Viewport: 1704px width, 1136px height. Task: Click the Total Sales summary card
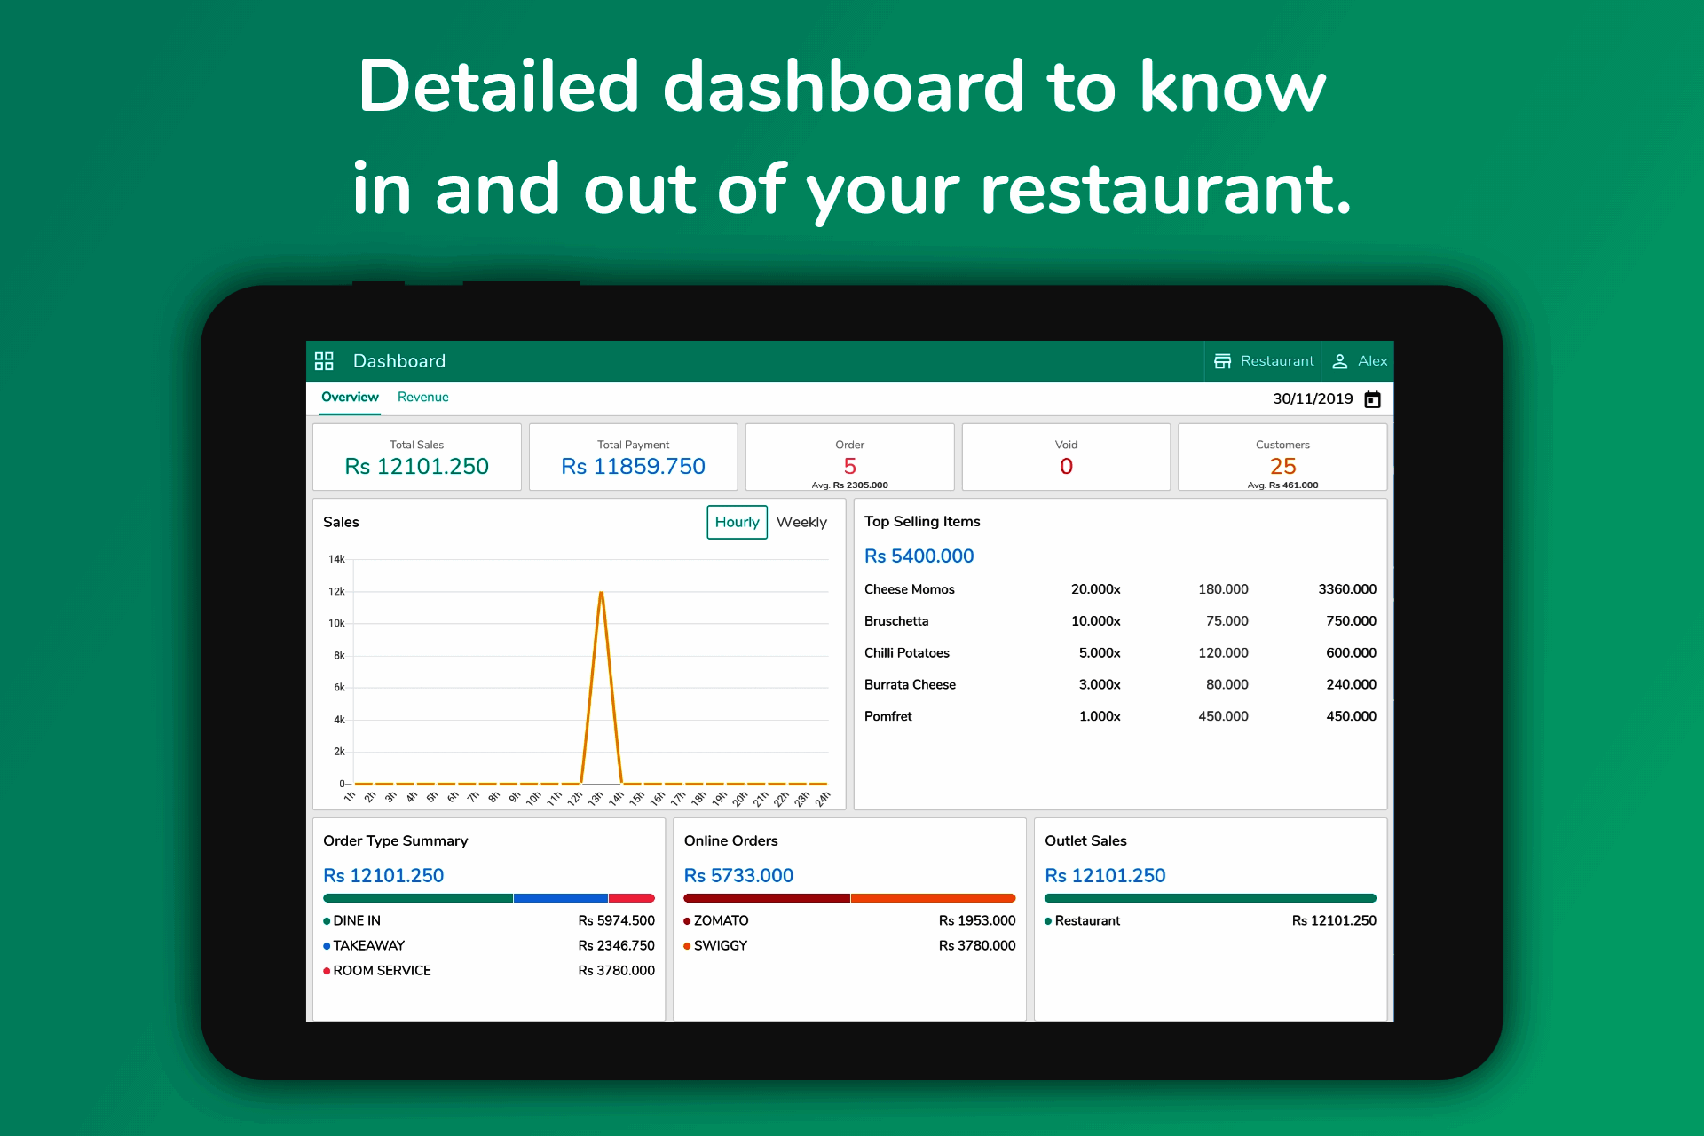point(416,457)
